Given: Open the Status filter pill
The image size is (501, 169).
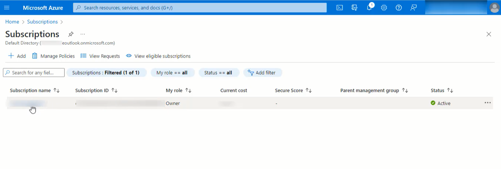Looking at the screenshot, I should point(218,73).
